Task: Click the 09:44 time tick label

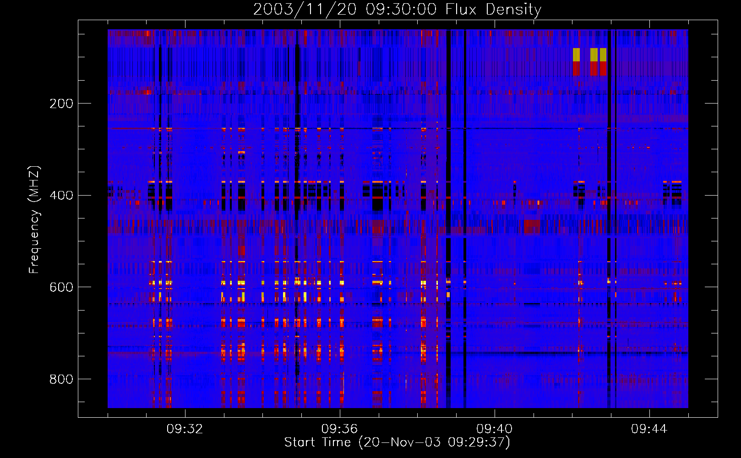Action: pos(649,429)
